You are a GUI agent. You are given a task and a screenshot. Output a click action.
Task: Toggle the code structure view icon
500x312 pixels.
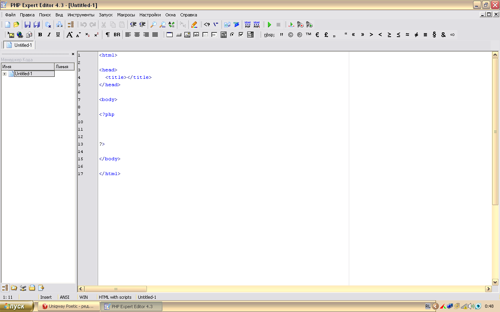click(x=71, y=25)
